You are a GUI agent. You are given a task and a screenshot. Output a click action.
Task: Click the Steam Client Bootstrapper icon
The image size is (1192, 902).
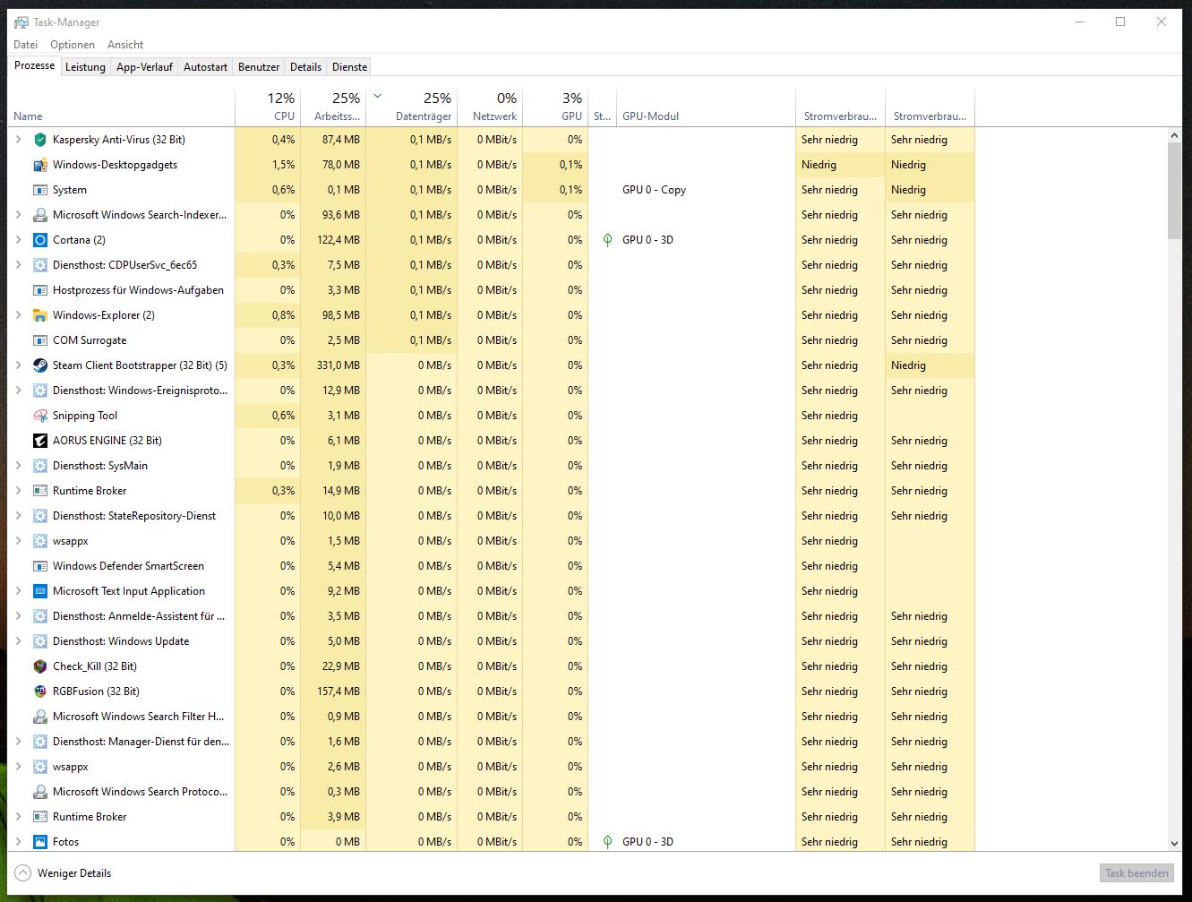[39, 365]
